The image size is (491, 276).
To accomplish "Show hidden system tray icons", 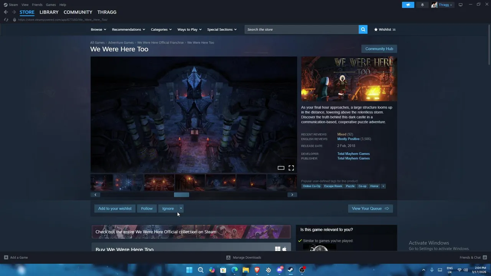I will (423, 270).
